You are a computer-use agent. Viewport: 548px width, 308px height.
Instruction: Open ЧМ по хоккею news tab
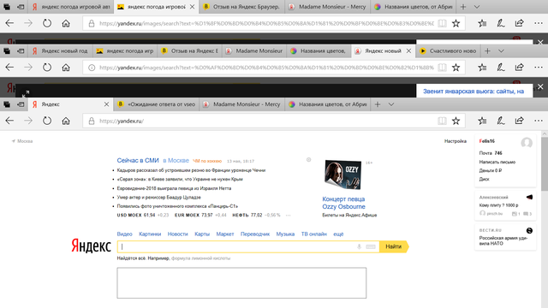(207, 161)
